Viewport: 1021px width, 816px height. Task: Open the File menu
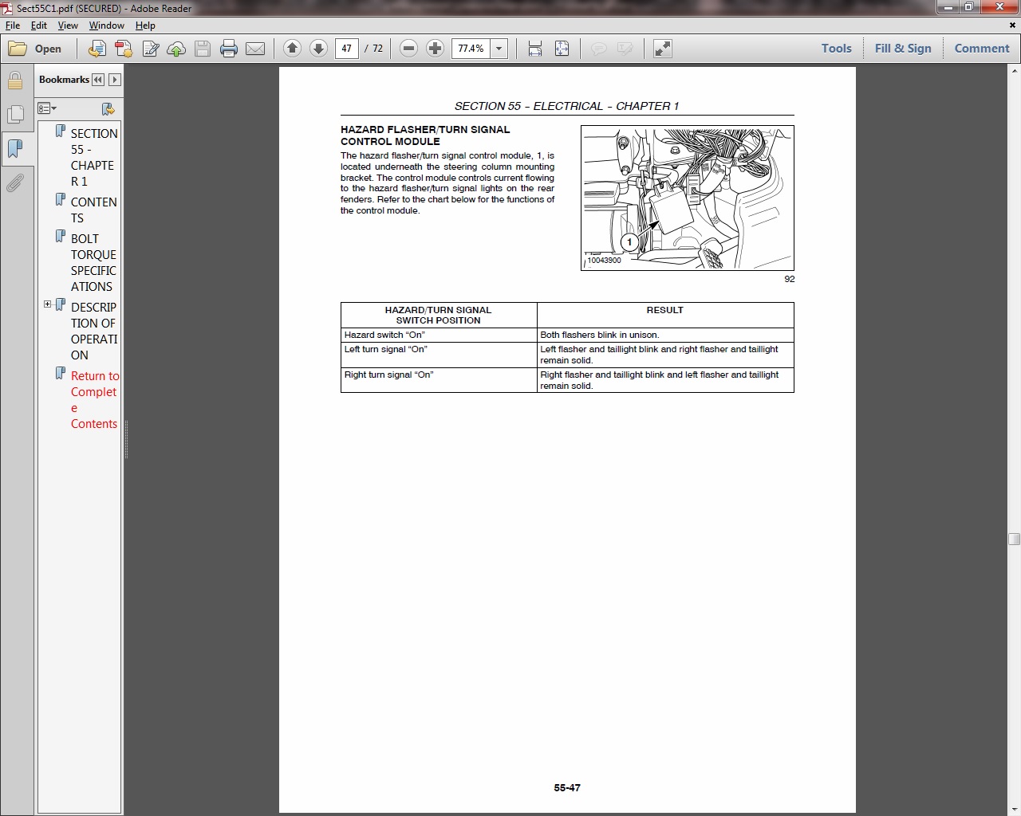[x=13, y=25]
